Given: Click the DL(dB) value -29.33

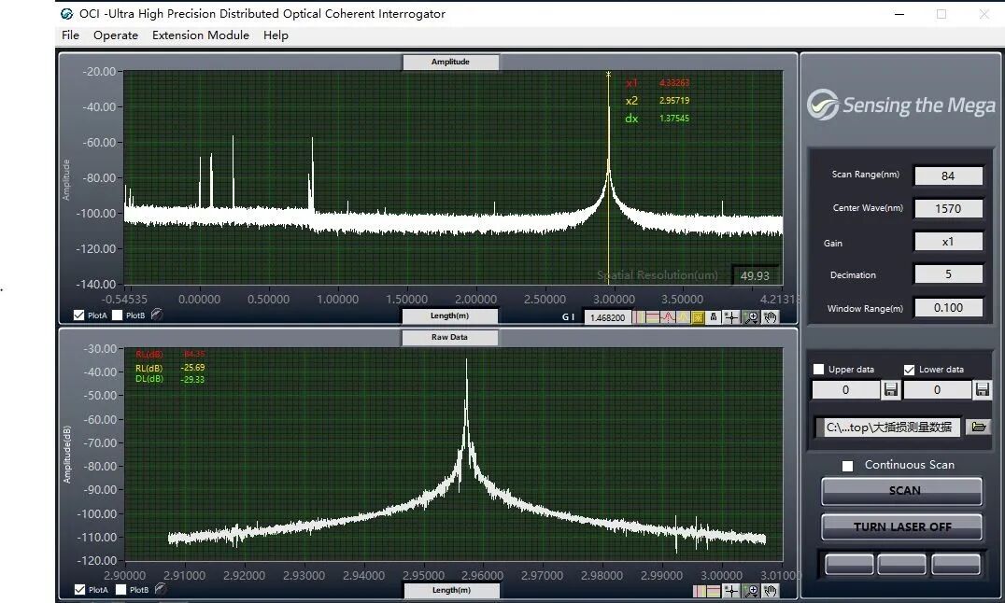Looking at the screenshot, I should (x=192, y=379).
